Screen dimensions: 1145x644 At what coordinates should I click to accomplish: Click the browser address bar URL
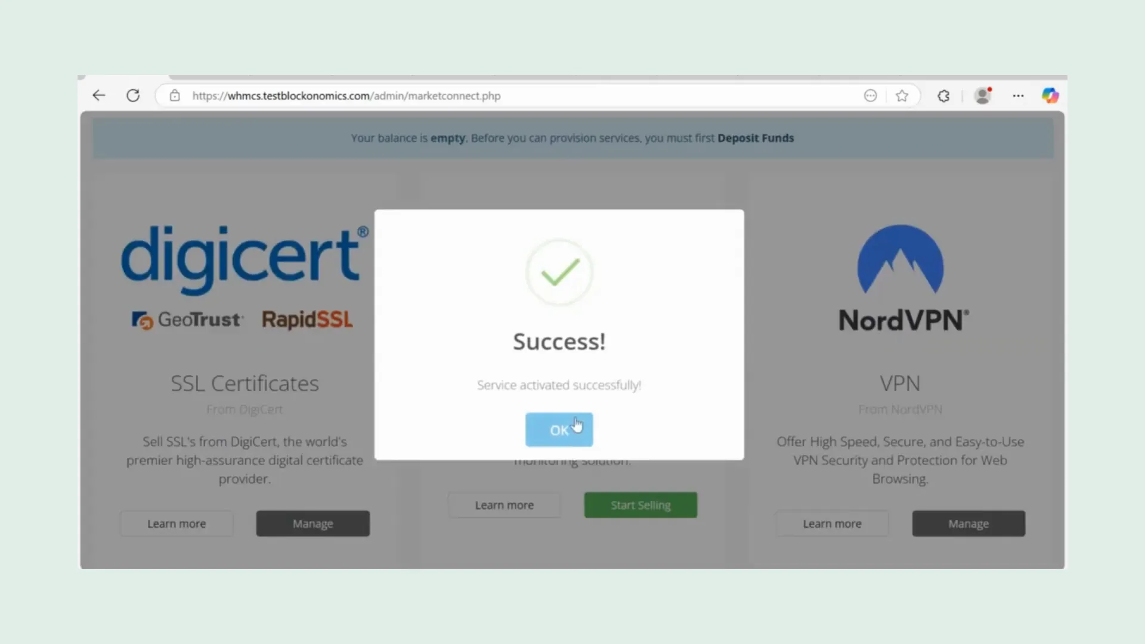(x=346, y=95)
